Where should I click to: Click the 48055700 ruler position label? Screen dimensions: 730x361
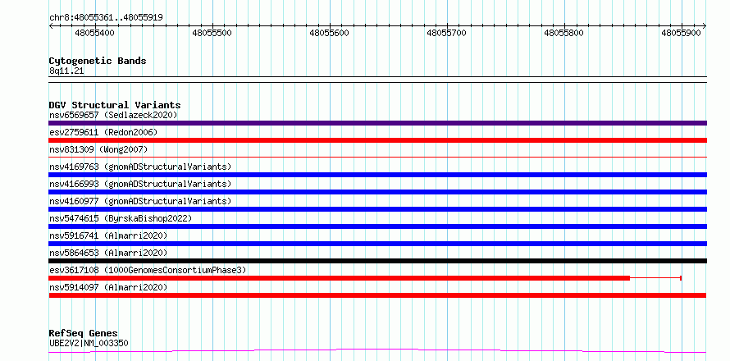446,34
